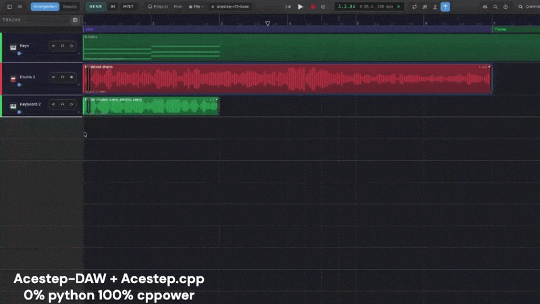The width and height of the screenshot is (540, 304).
Task: Mute the Keyboard 2 track
Action: [x=53, y=104]
